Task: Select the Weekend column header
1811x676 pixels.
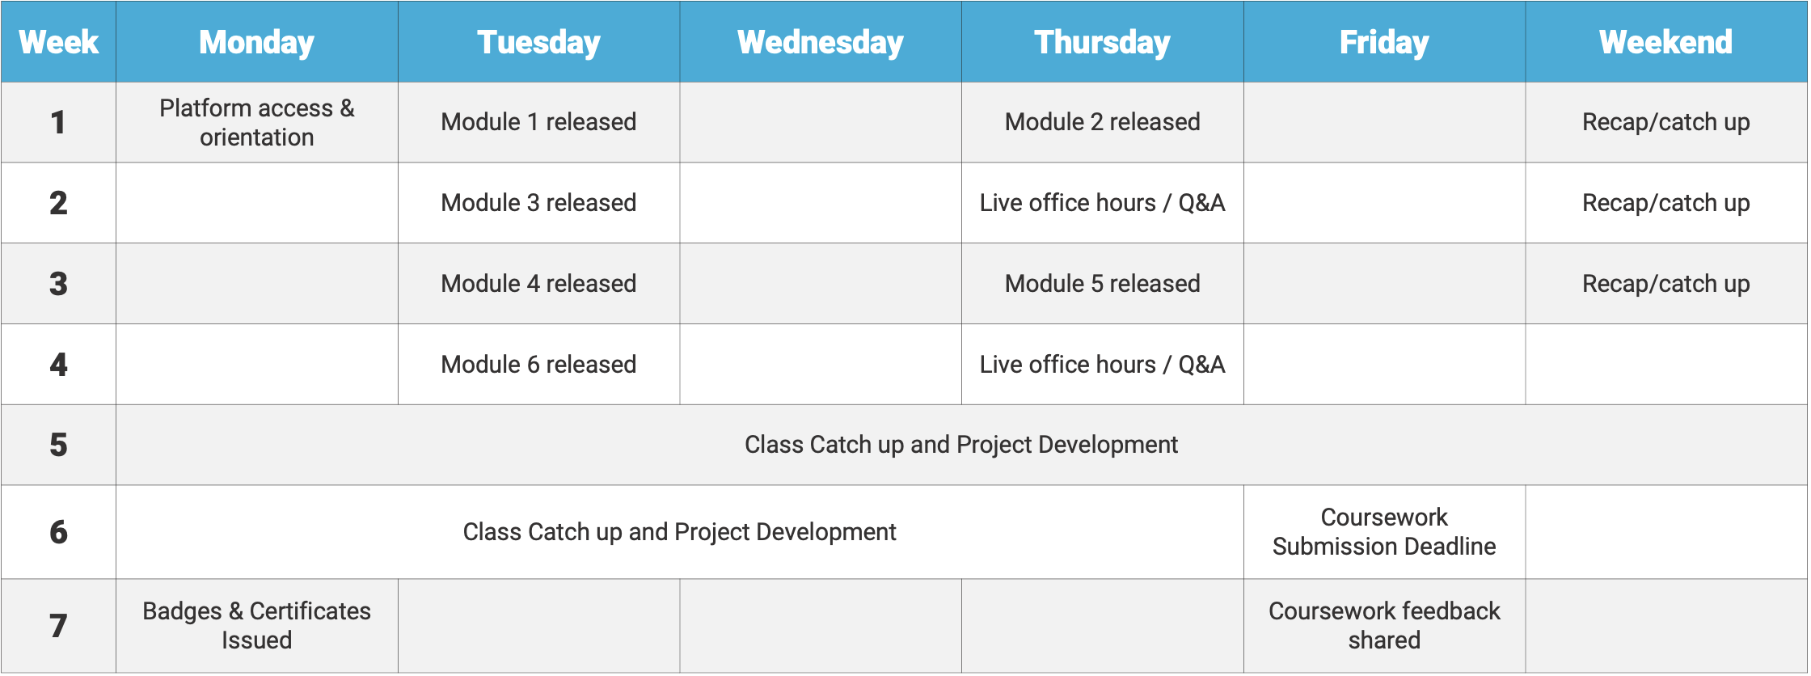Action: pos(1665,42)
